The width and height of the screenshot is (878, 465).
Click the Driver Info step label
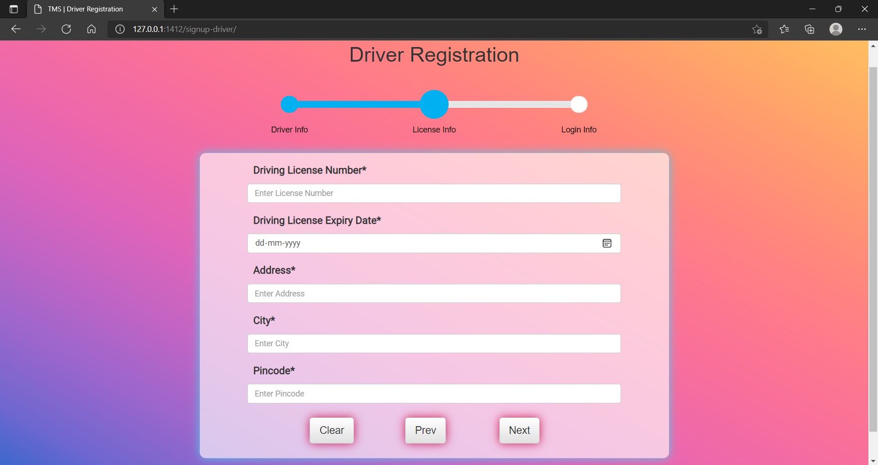pyautogui.click(x=289, y=130)
